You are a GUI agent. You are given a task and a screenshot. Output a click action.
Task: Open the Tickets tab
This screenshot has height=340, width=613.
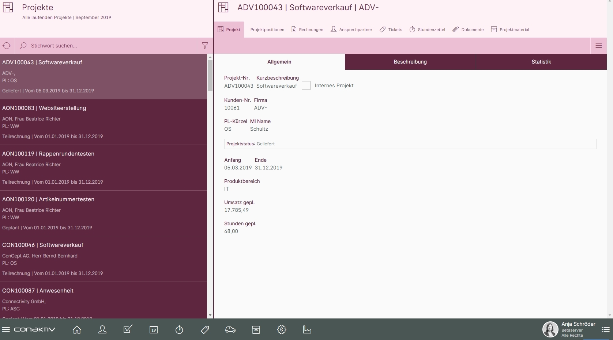click(x=391, y=30)
